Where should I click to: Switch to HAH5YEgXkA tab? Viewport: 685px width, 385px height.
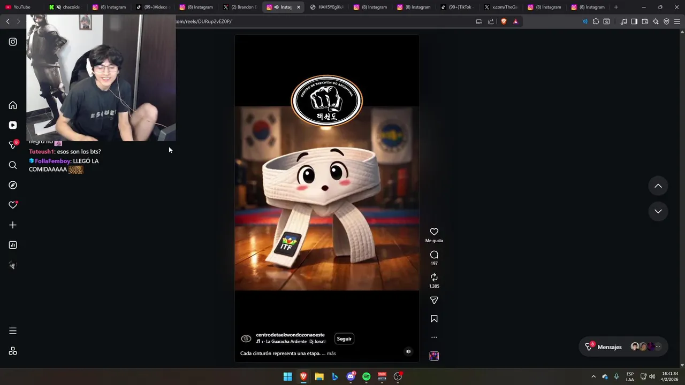pos(326,7)
